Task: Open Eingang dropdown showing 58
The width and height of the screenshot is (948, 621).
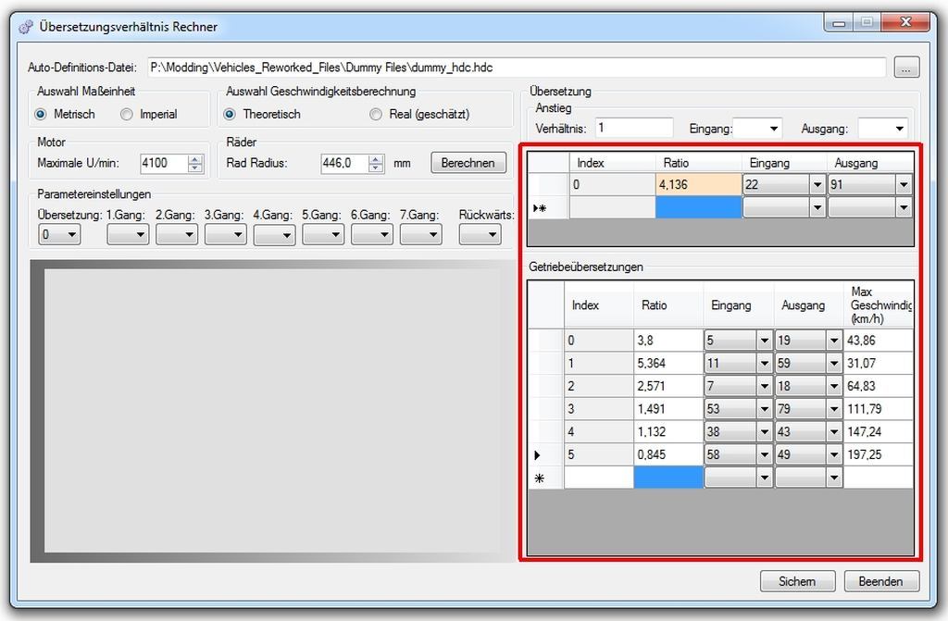Action: [764, 454]
